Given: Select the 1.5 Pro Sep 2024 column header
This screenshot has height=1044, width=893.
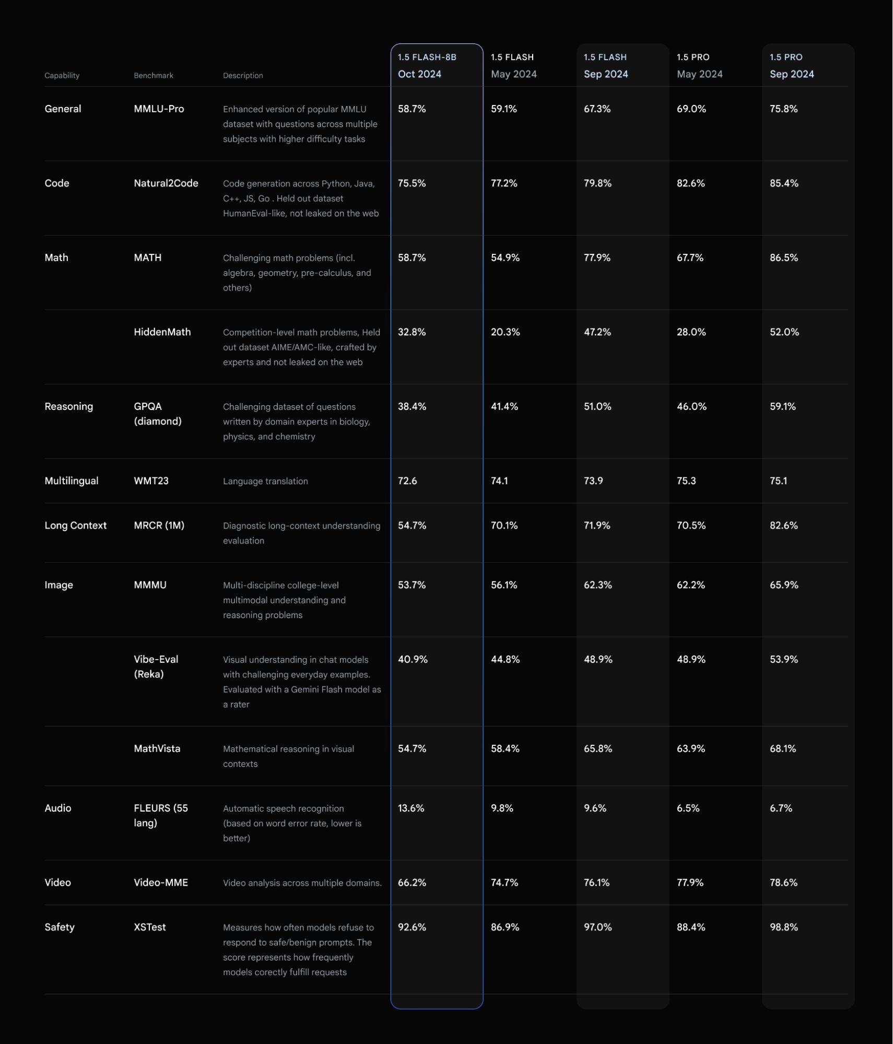Looking at the screenshot, I should coord(791,66).
